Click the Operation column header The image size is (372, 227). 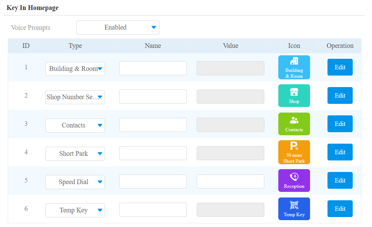click(340, 46)
